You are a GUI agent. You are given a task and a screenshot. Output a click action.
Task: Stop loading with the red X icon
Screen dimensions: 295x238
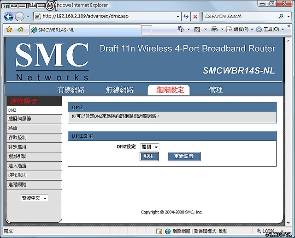195,17
